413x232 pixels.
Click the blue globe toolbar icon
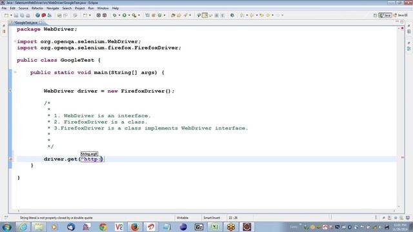[x=37, y=15]
